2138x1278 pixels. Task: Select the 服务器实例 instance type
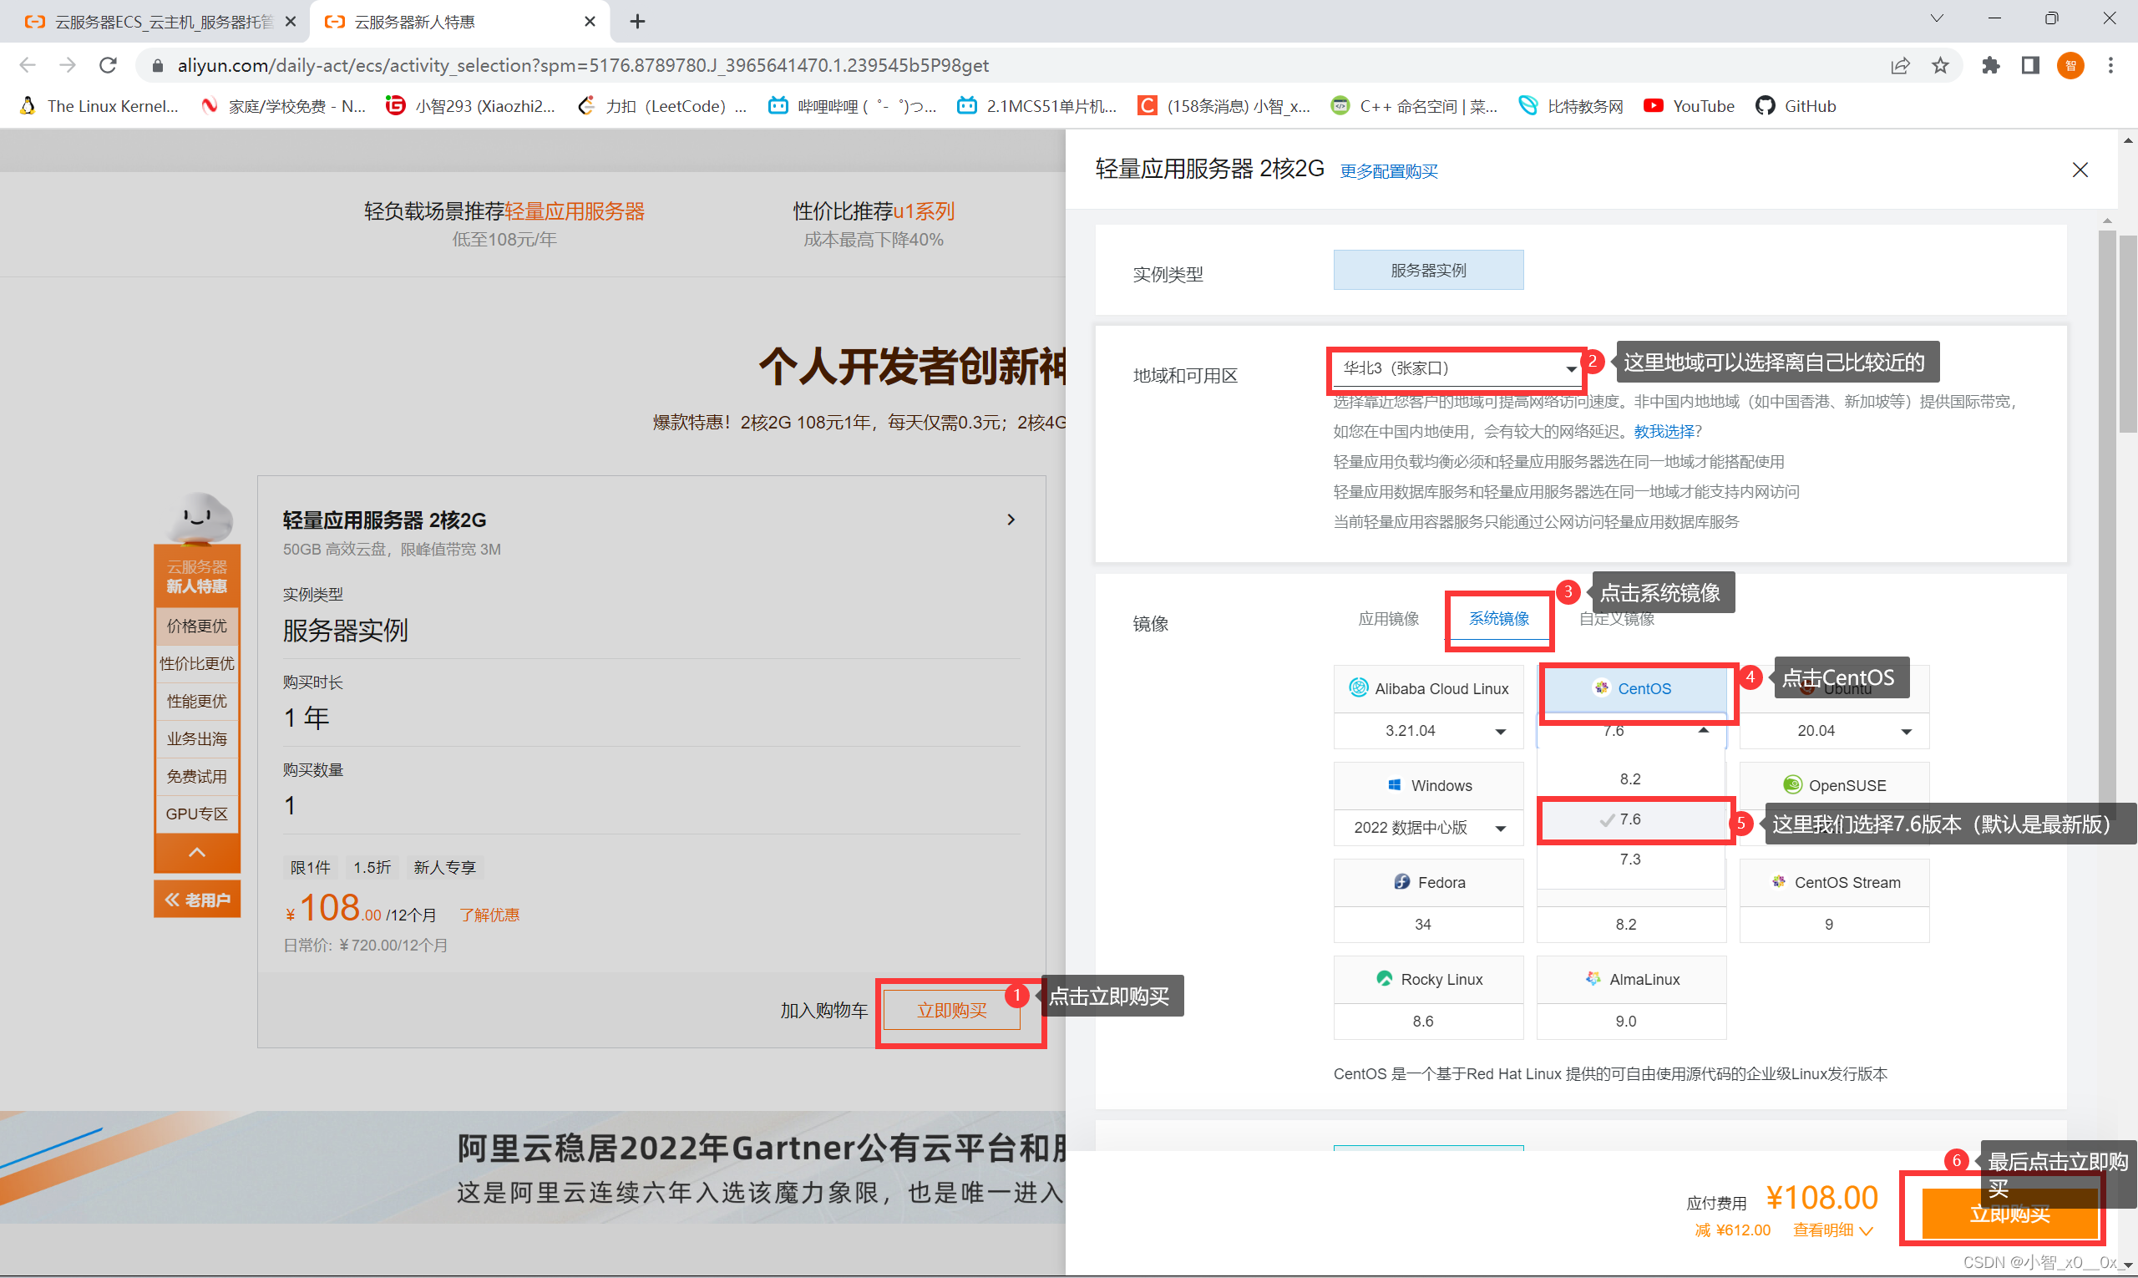pyautogui.click(x=1427, y=270)
